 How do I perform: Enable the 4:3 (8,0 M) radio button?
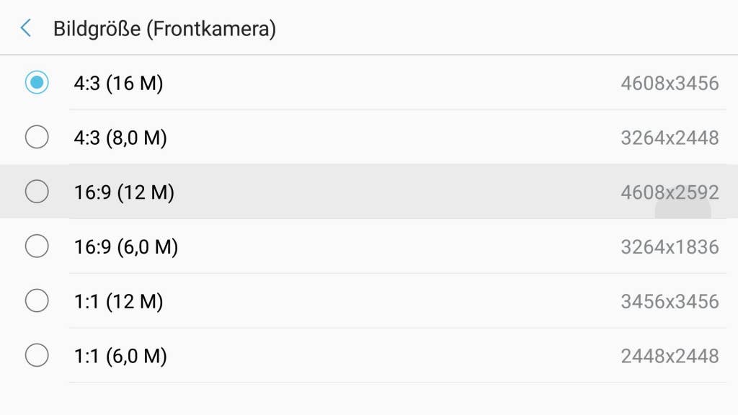coord(37,137)
